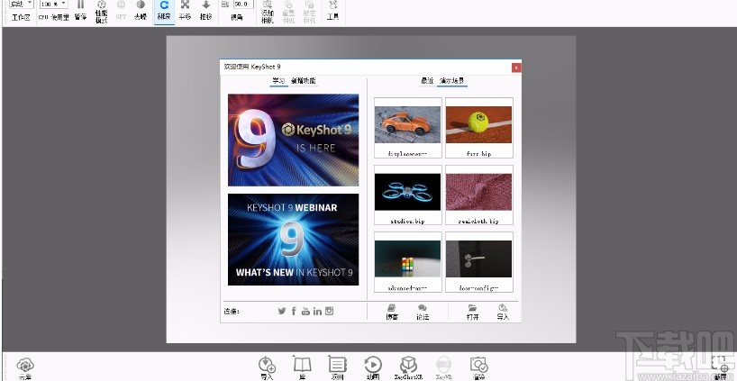Pause the real-time render

[81, 10]
